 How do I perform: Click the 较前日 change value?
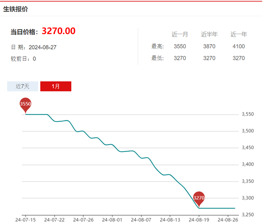point(34,59)
